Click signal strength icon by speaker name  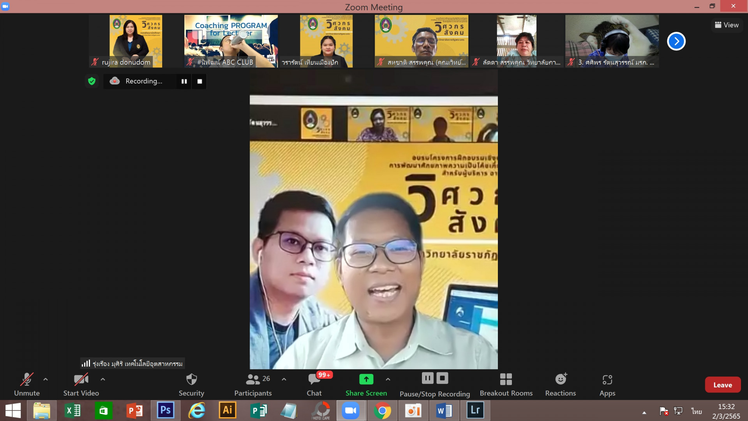click(86, 363)
